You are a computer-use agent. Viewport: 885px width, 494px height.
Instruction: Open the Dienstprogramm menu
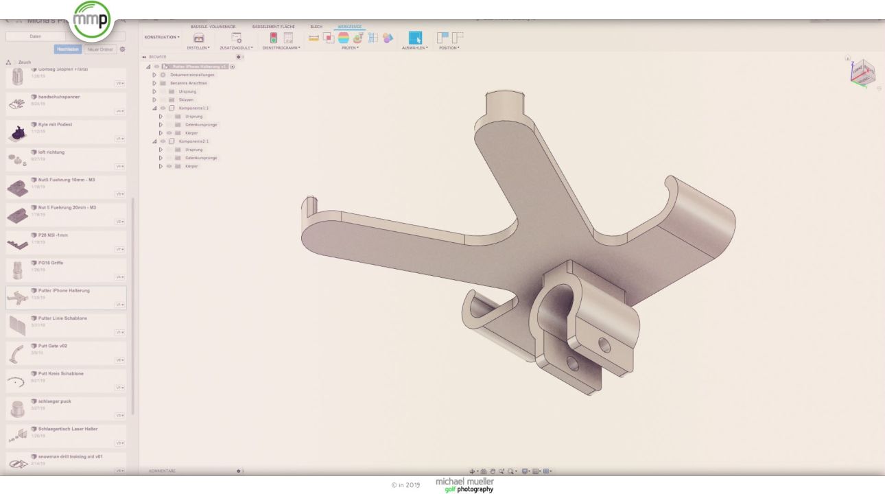pos(280,48)
